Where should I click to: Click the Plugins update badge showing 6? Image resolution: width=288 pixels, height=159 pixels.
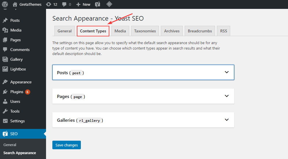[28, 92]
